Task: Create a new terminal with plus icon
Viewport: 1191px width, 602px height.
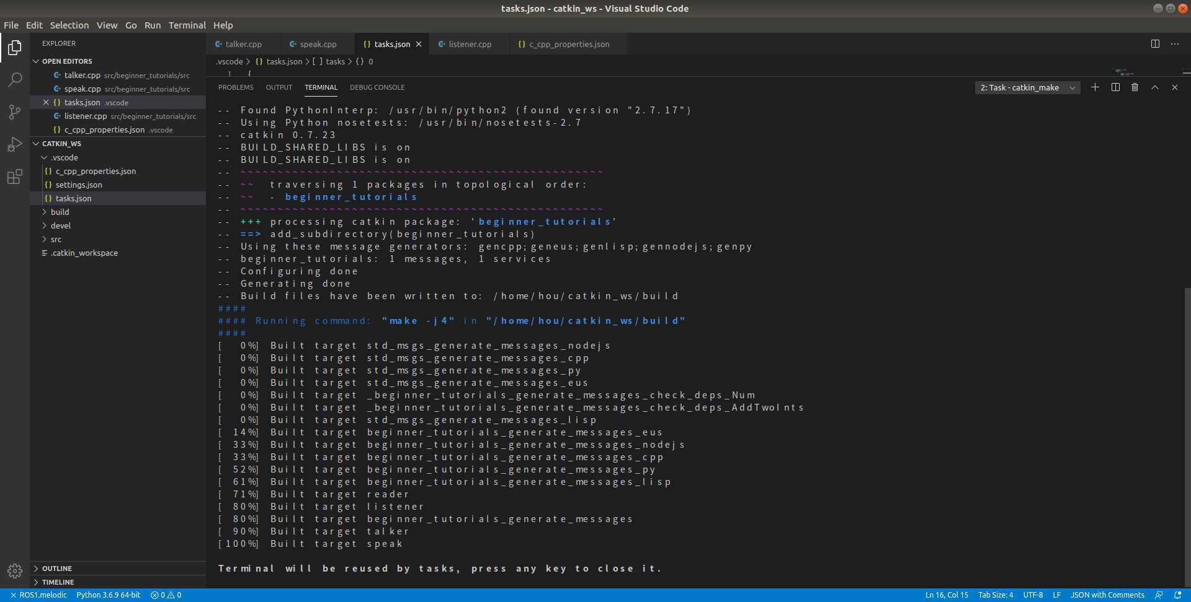Action: pyautogui.click(x=1095, y=87)
